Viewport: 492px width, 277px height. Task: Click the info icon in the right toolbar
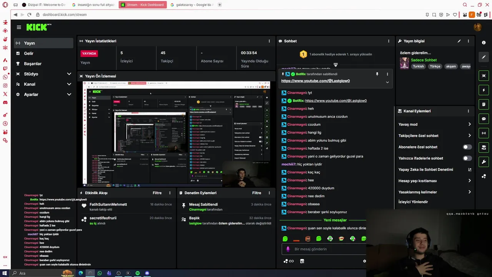click(484, 43)
